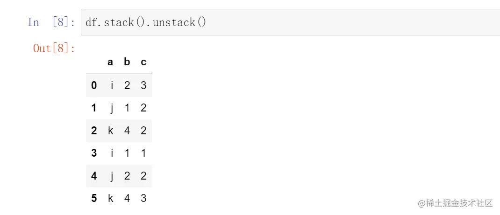
Task: Click the column b value in row 2
Action: 127,131
